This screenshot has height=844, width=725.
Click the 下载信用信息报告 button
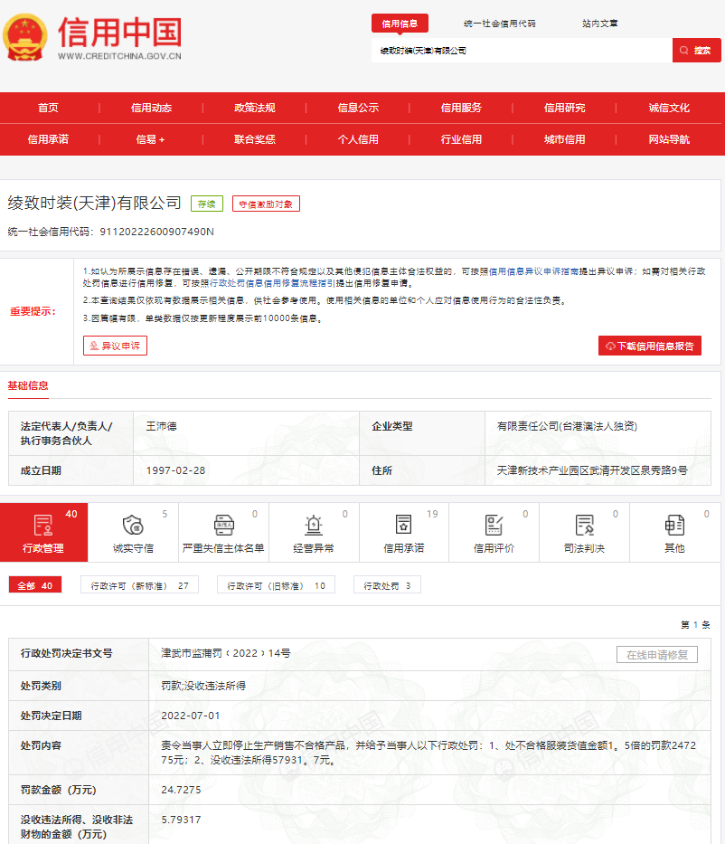650,346
